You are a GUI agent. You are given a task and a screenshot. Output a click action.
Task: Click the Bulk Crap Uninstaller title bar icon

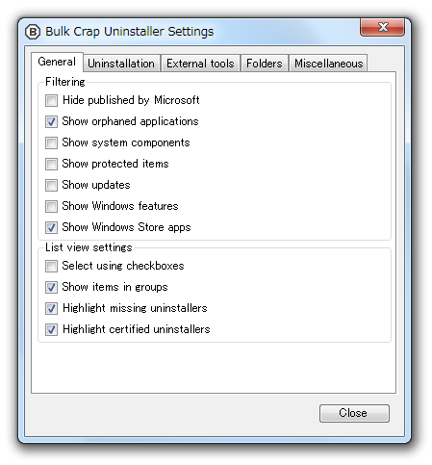click(x=33, y=32)
